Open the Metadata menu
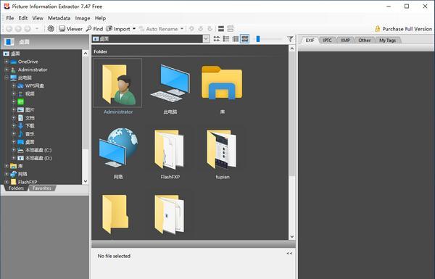The height and width of the screenshot is (279, 435). [59, 18]
